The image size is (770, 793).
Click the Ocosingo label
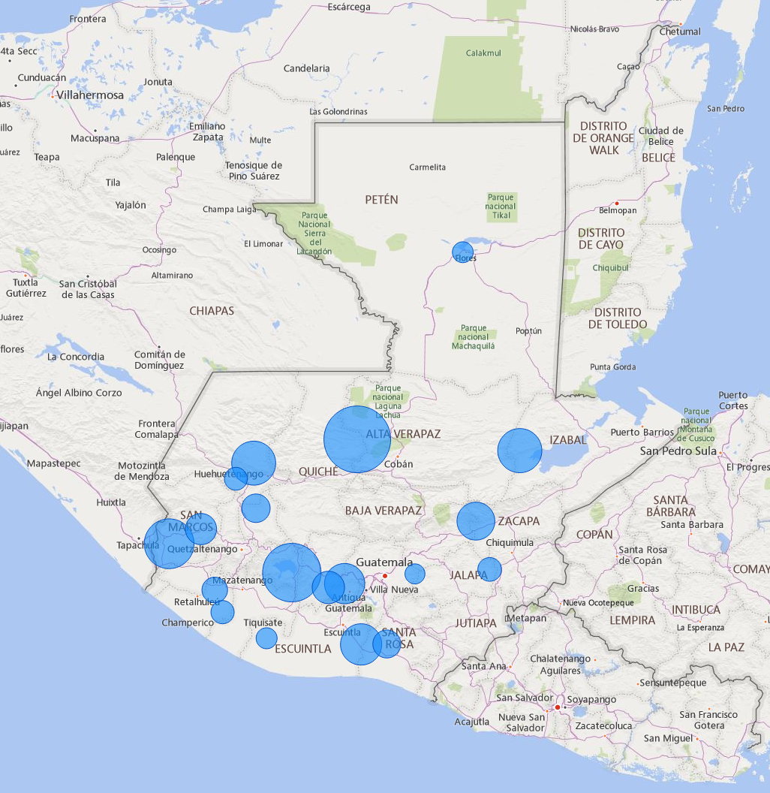(x=159, y=250)
